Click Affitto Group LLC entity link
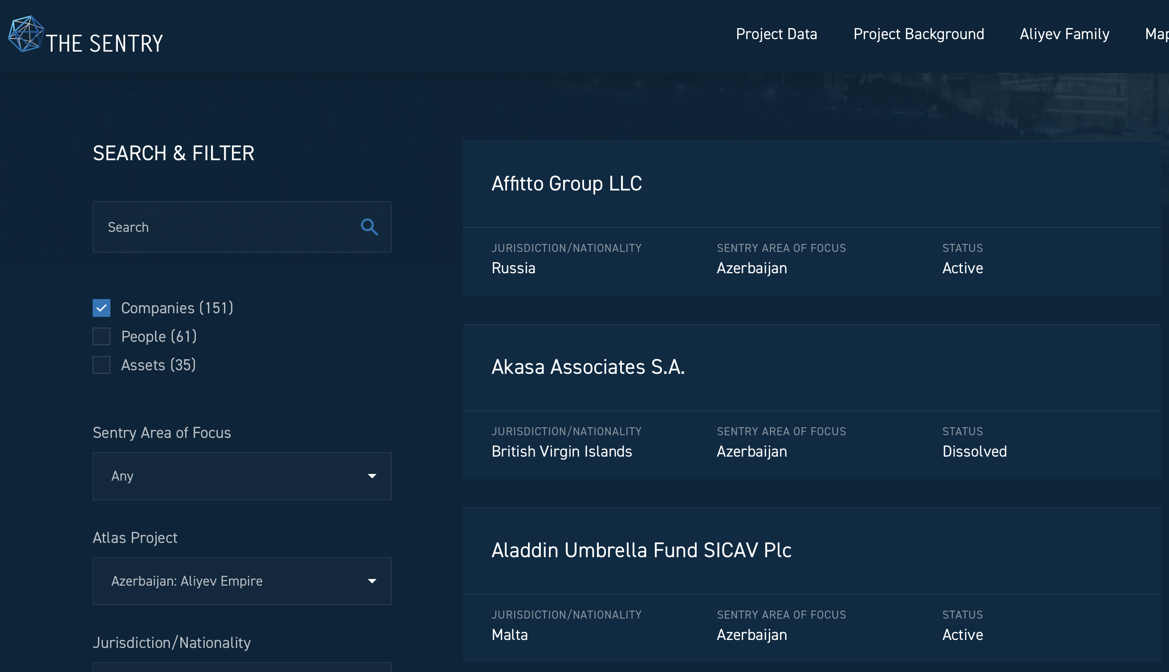The height and width of the screenshot is (672, 1169). pyautogui.click(x=567, y=183)
